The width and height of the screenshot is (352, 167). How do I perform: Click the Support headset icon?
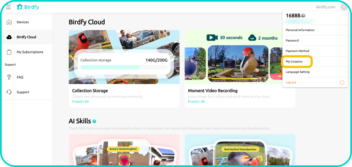(x=9, y=92)
